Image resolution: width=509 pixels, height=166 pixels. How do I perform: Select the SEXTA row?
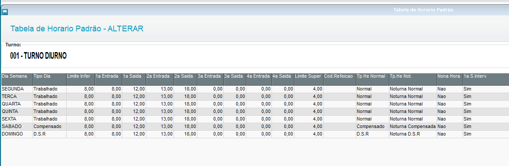click(x=255, y=119)
